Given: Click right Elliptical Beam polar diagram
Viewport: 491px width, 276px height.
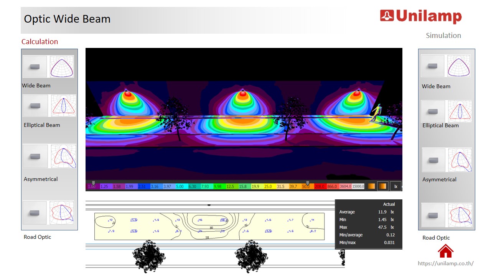Looking at the screenshot, I should tap(460, 111).
